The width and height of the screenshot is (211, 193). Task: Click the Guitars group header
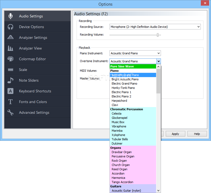coord(133,186)
